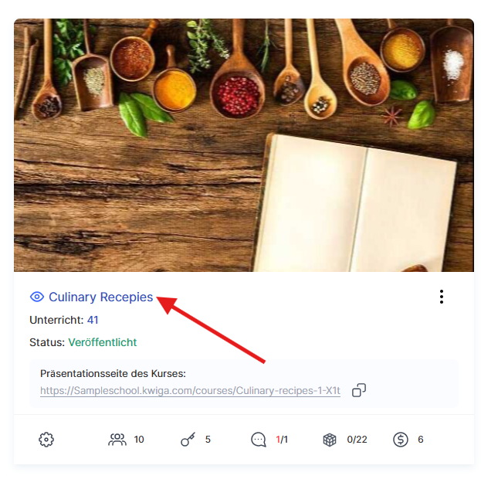Viewport: 481px width, 479px height.
Task: Open the course presentation page URL
Action: 190,391
